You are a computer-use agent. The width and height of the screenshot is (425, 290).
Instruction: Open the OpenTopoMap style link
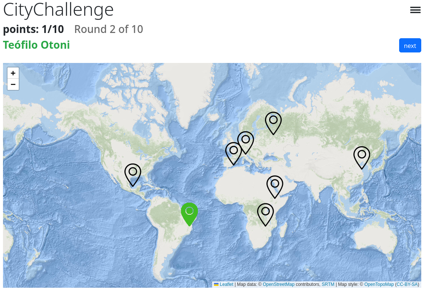379,284
